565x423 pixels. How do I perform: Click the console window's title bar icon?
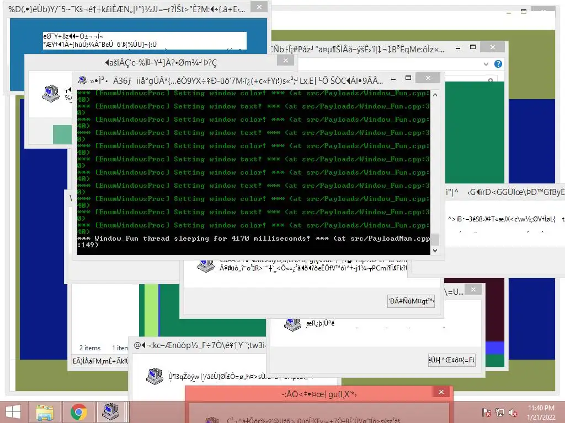click(83, 80)
